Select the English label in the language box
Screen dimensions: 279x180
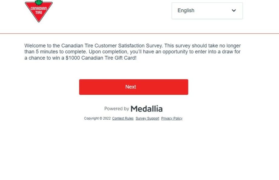tap(186, 11)
